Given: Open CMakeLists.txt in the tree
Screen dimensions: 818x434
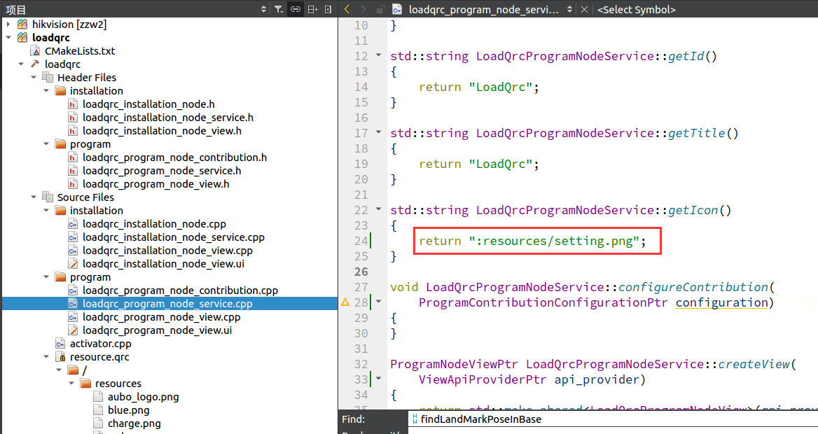Looking at the screenshot, I should (x=80, y=50).
